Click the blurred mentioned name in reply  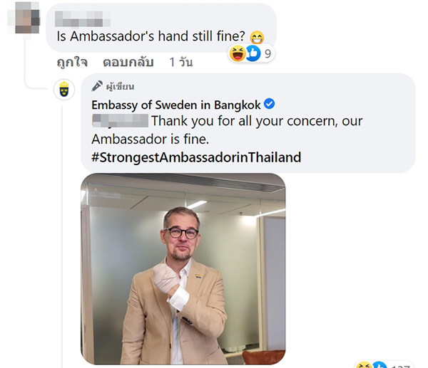click(120, 121)
